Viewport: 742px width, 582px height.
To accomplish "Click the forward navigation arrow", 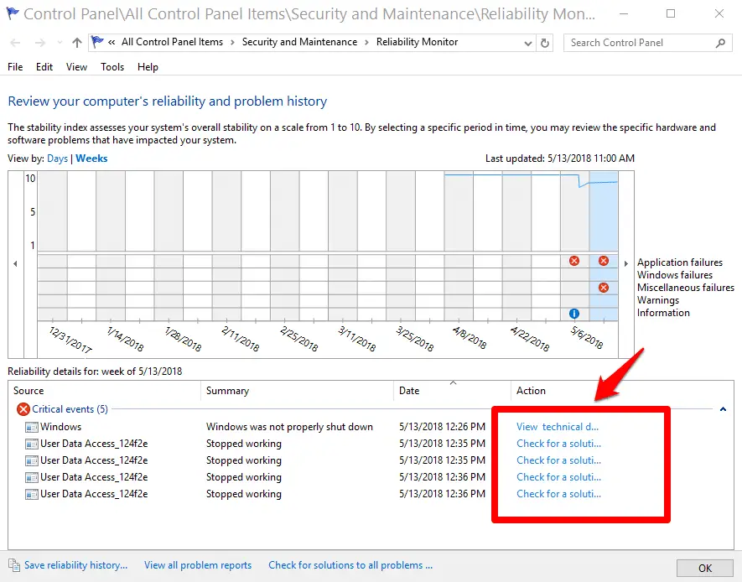I will click(x=40, y=43).
